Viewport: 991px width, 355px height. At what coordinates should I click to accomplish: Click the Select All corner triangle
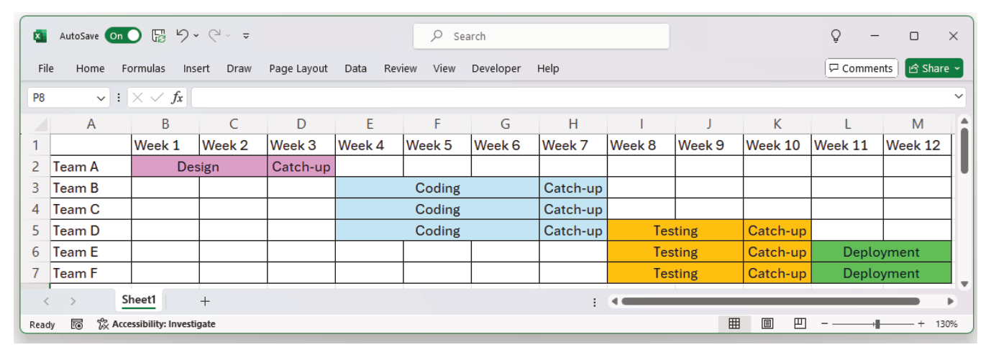tap(40, 124)
